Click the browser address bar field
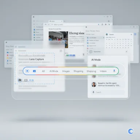The width and height of the screenshot is (140, 140). click(74, 24)
